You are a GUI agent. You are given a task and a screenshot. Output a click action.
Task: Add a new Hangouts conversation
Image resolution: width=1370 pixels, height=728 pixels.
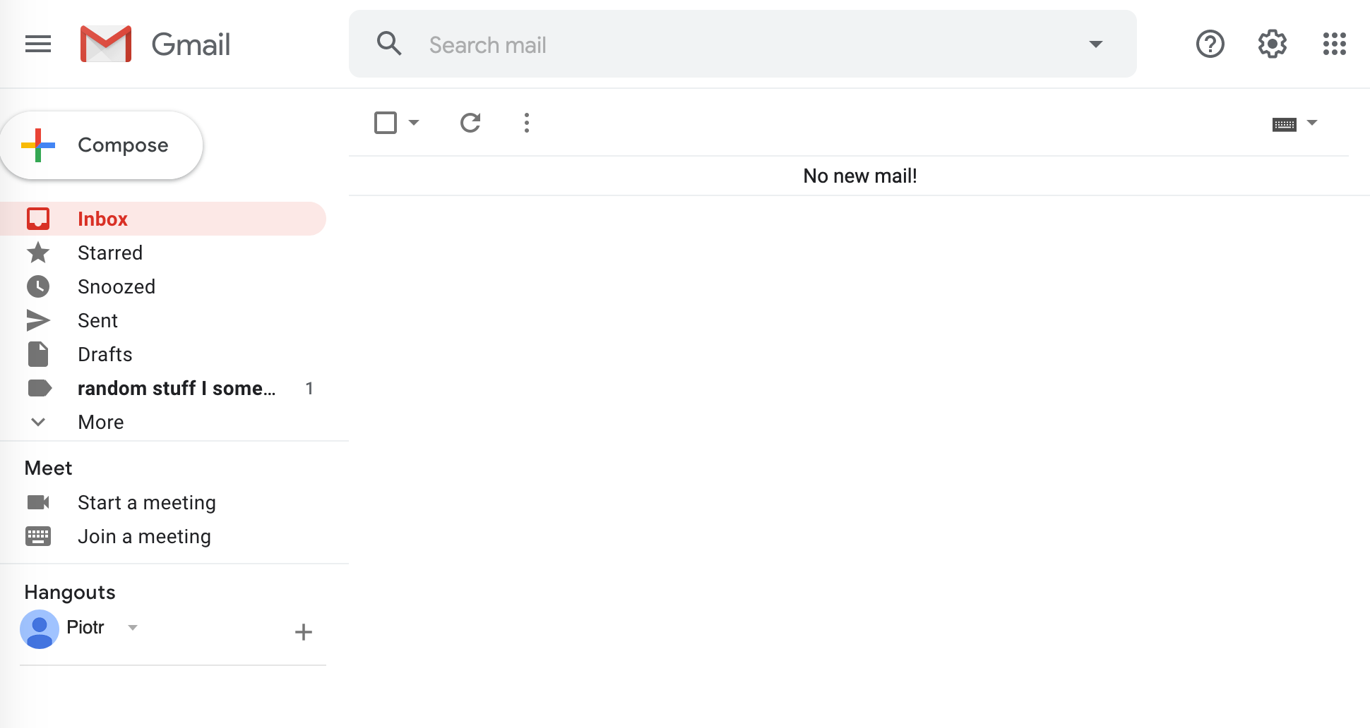point(304,631)
